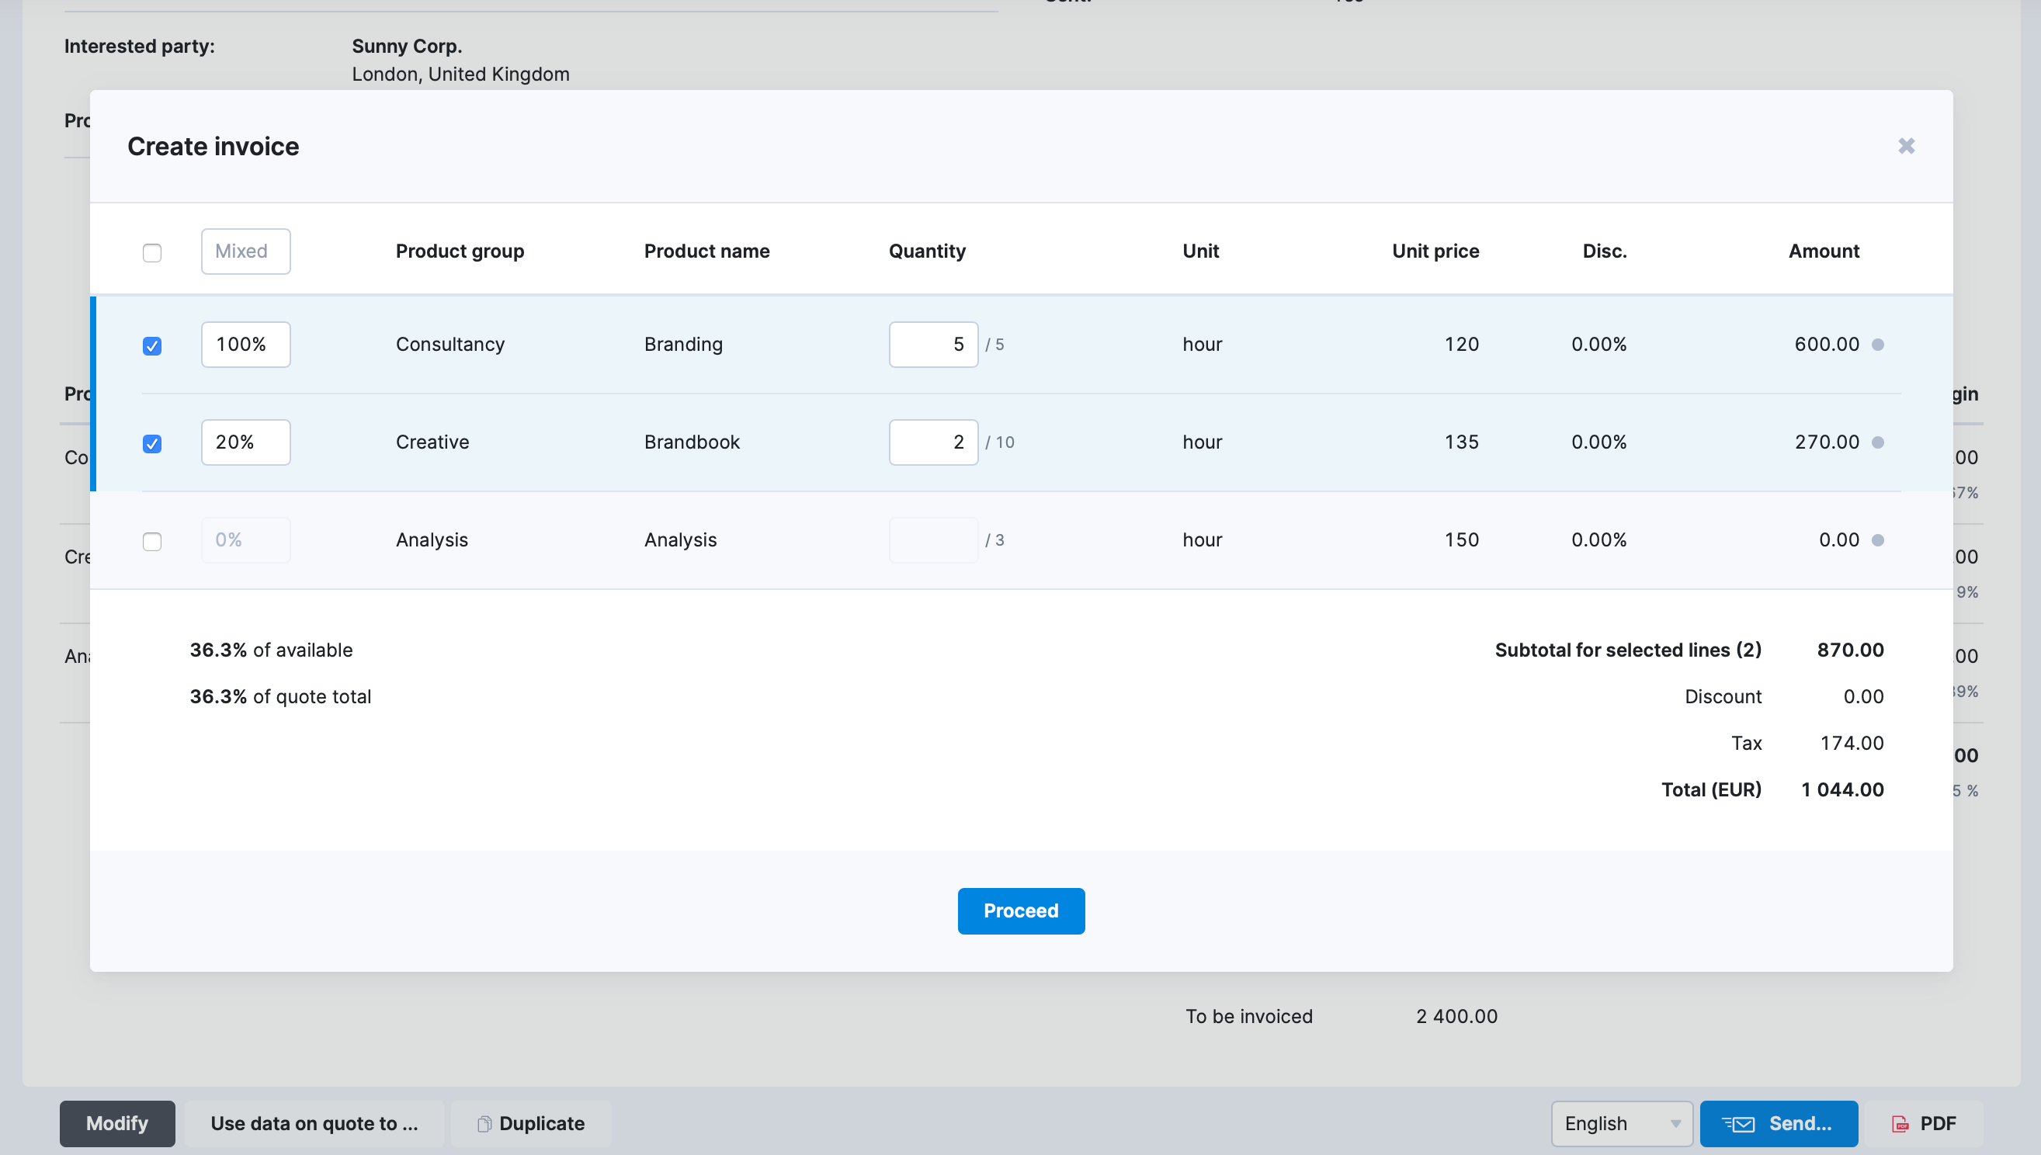The width and height of the screenshot is (2041, 1155).
Task: Click the Mixed percentage field
Action: 245,251
